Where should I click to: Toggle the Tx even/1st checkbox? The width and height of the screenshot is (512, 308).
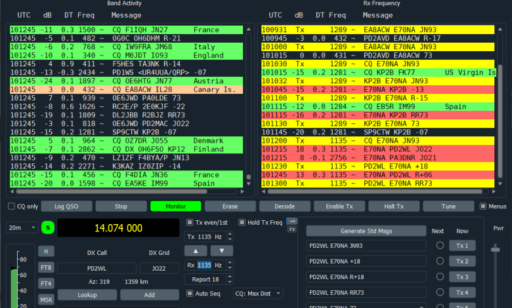(x=190, y=222)
